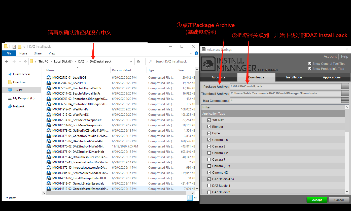This screenshot has height=211, width=351.
Task: Click the Cancel button
Action: tap(339, 200)
